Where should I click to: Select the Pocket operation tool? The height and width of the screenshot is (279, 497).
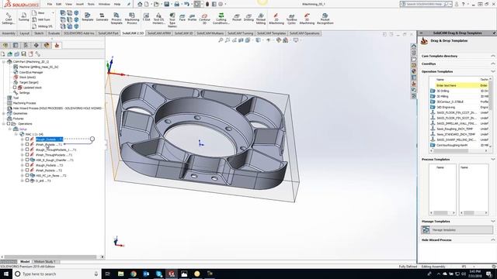click(237, 17)
